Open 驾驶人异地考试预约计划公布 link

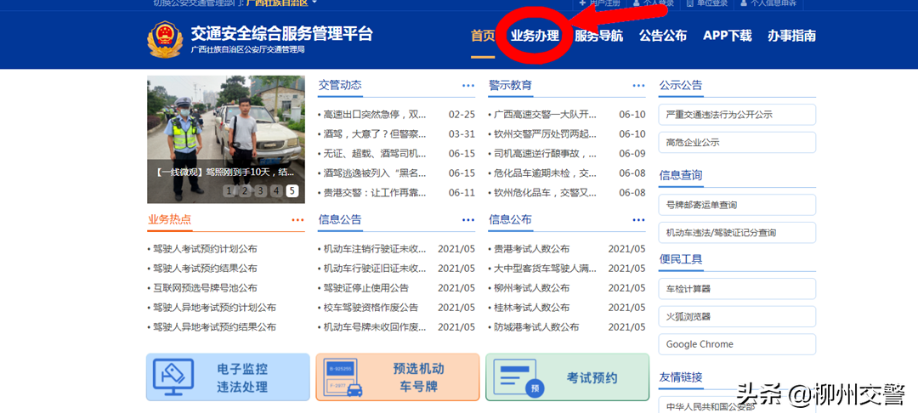click(214, 308)
